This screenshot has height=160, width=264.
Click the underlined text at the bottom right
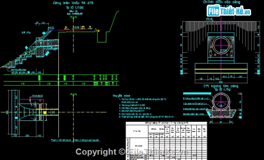86,140
